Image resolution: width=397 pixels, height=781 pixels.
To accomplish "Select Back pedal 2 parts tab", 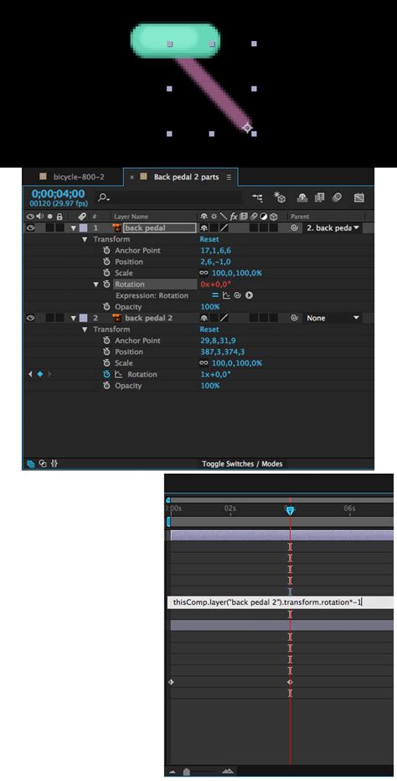I will 186,177.
